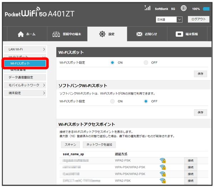The image size is (214, 187).
Task: Expand the 端末設定 sidebar menu
Action: click(x=27, y=93)
